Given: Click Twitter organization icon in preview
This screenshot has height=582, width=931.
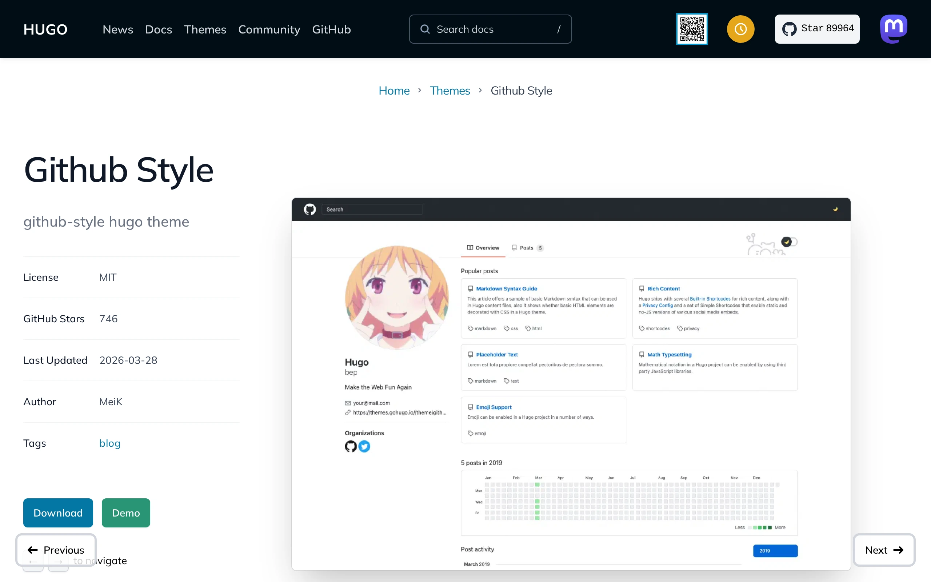Looking at the screenshot, I should point(364,447).
